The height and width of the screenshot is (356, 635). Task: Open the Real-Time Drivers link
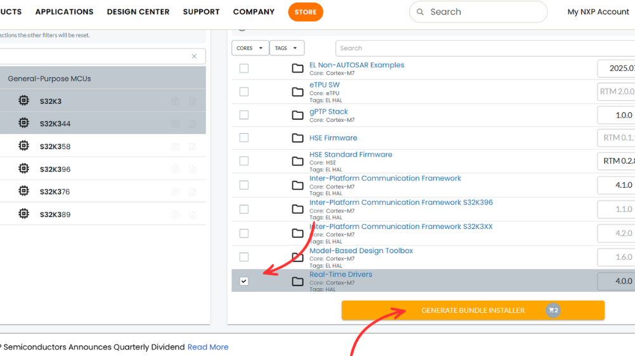click(x=341, y=274)
